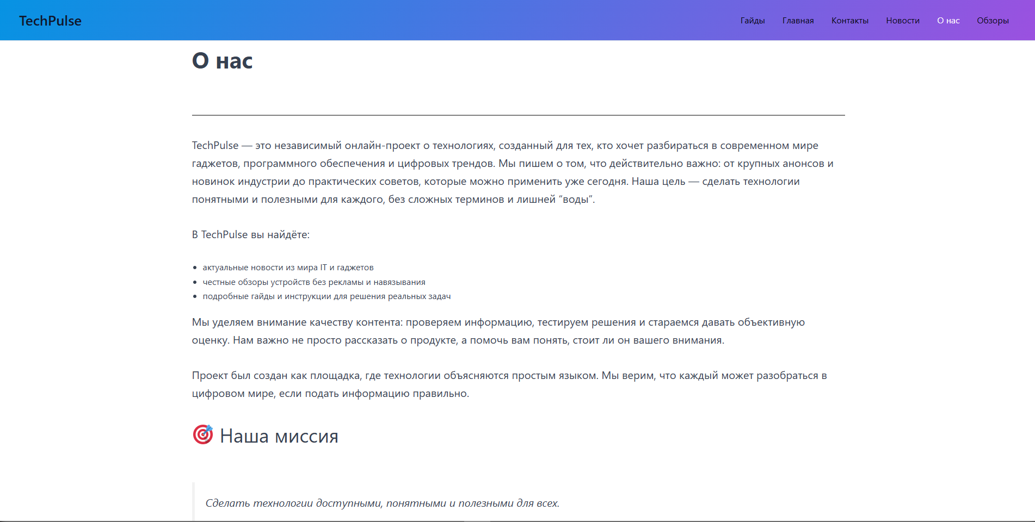The height and width of the screenshot is (522, 1035).
Task: Click the target emoji beside Наша миссия
Action: [x=203, y=435]
